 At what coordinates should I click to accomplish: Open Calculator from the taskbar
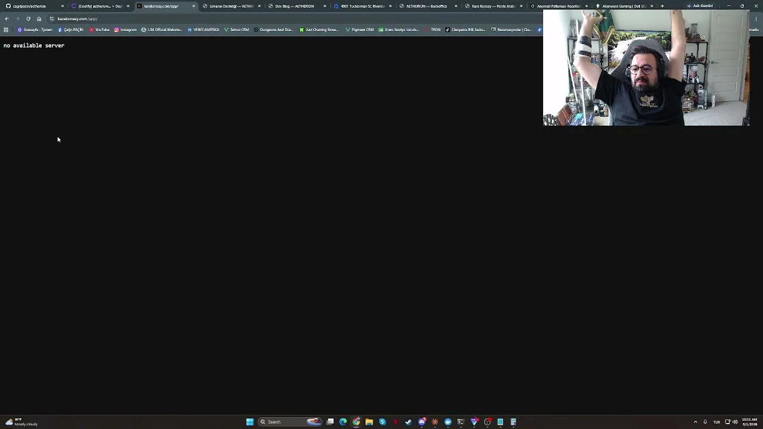click(x=513, y=422)
